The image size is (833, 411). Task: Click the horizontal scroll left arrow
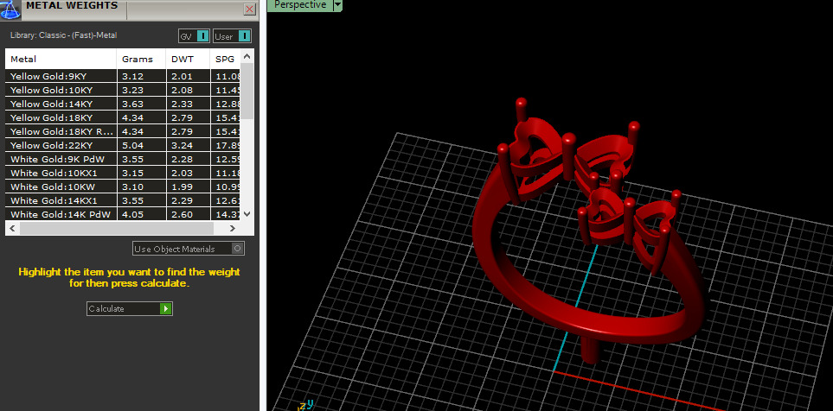(x=12, y=229)
